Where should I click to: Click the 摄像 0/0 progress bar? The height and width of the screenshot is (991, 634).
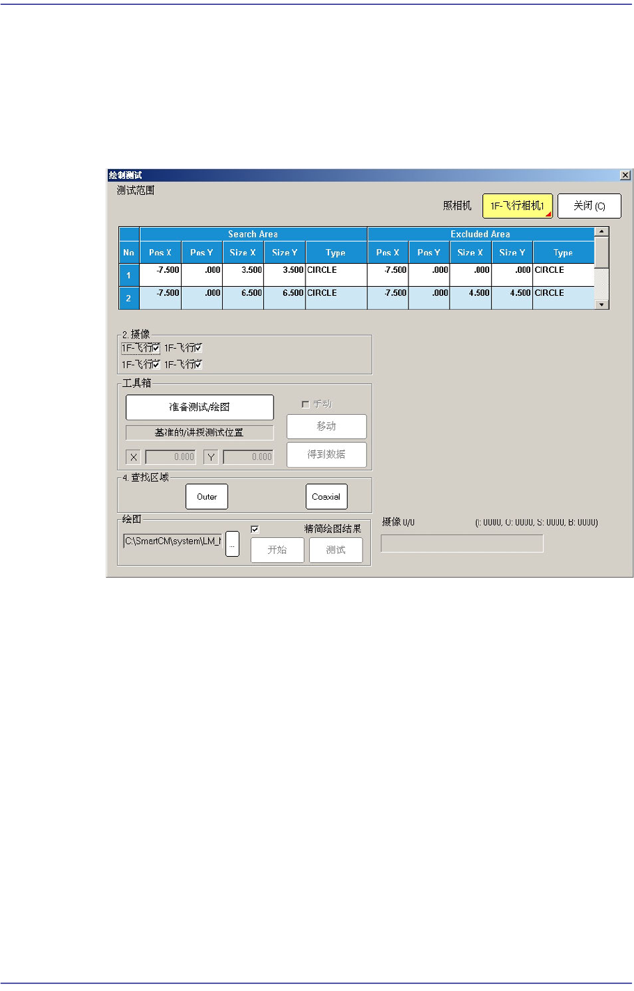pyautogui.click(x=462, y=544)
